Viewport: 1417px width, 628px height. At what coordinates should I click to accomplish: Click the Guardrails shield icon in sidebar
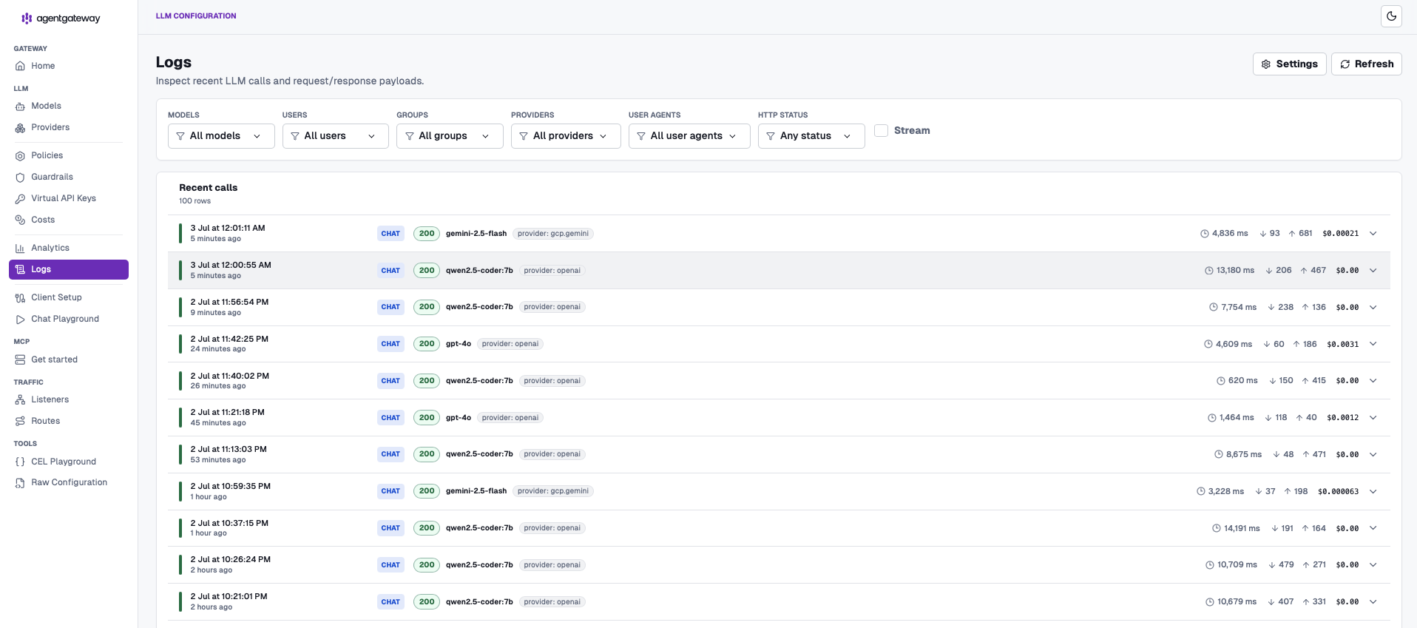(x=20, y=177)
